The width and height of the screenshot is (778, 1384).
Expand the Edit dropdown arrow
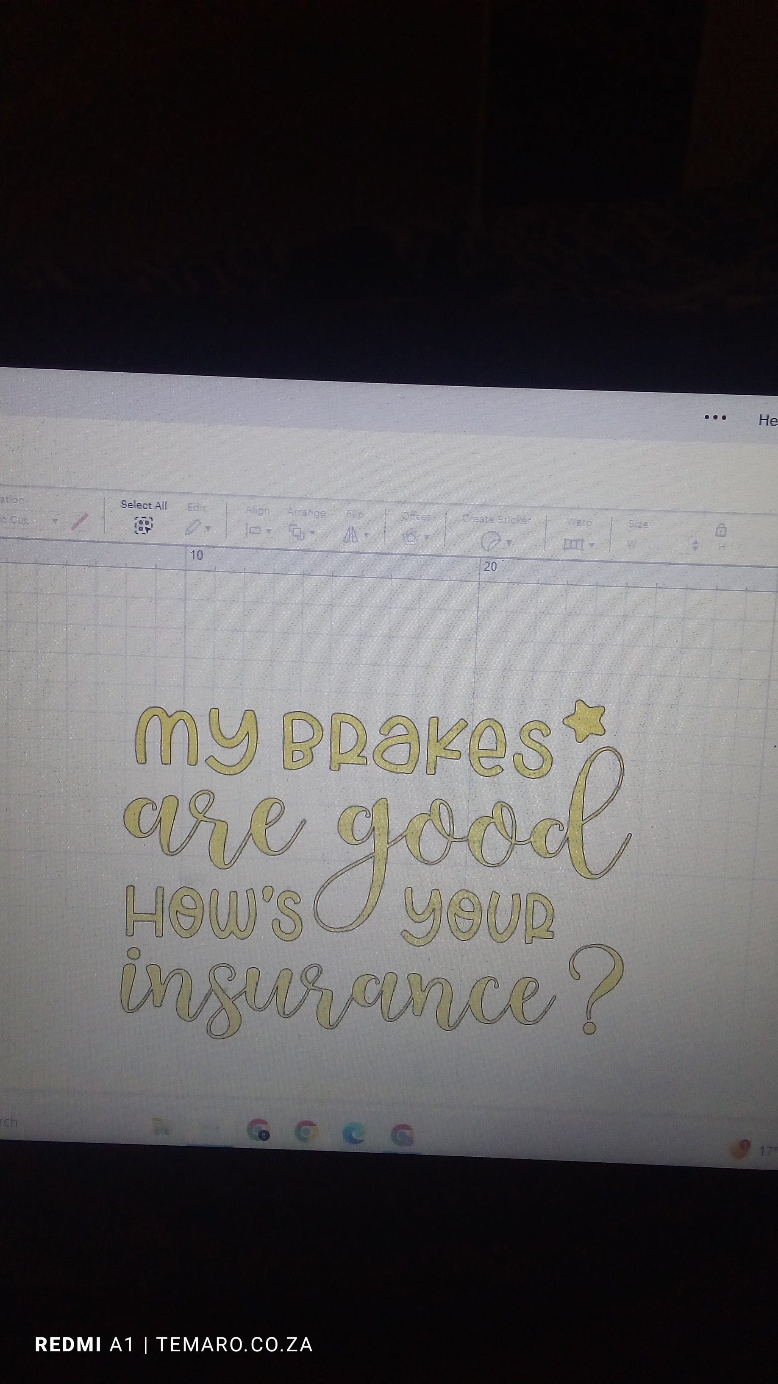208,529
